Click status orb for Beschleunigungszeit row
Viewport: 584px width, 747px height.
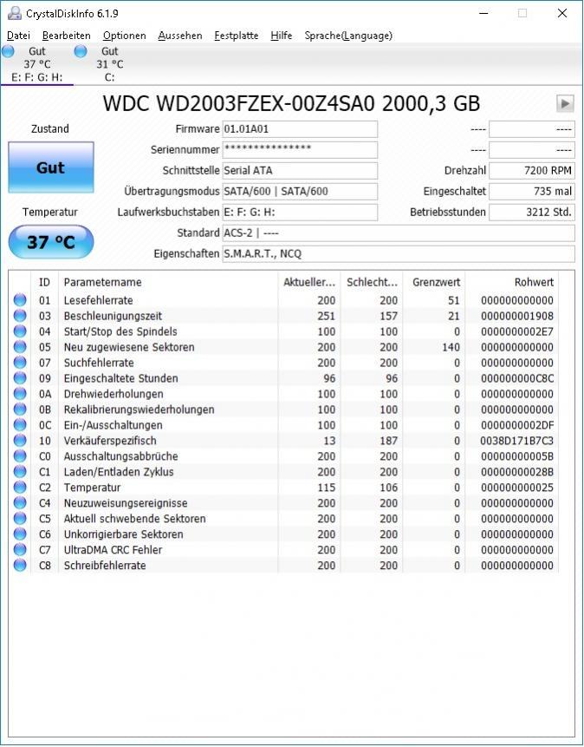pos(20,316)
